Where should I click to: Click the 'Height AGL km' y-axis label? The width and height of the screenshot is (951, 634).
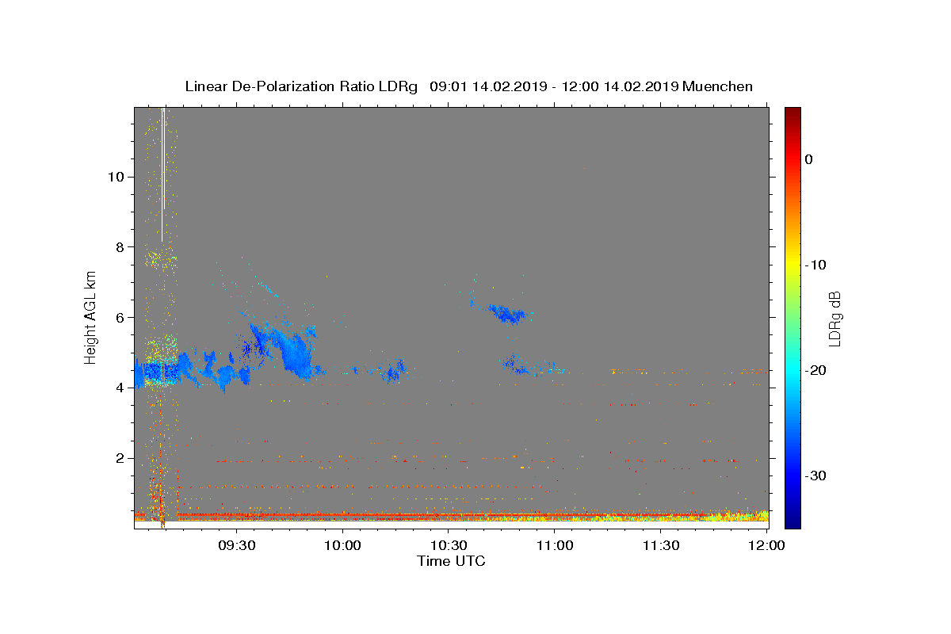[91, 317]
